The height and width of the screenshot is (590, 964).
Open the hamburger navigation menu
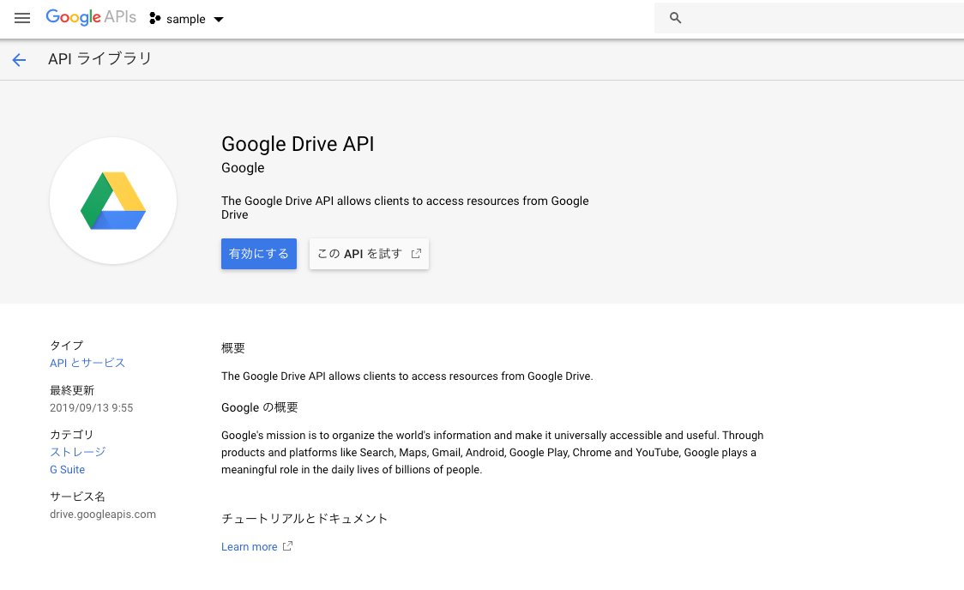point(23,18)
